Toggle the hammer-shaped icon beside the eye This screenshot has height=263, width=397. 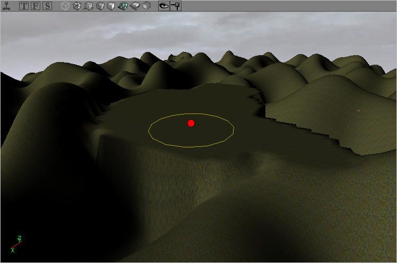(175, 6)
